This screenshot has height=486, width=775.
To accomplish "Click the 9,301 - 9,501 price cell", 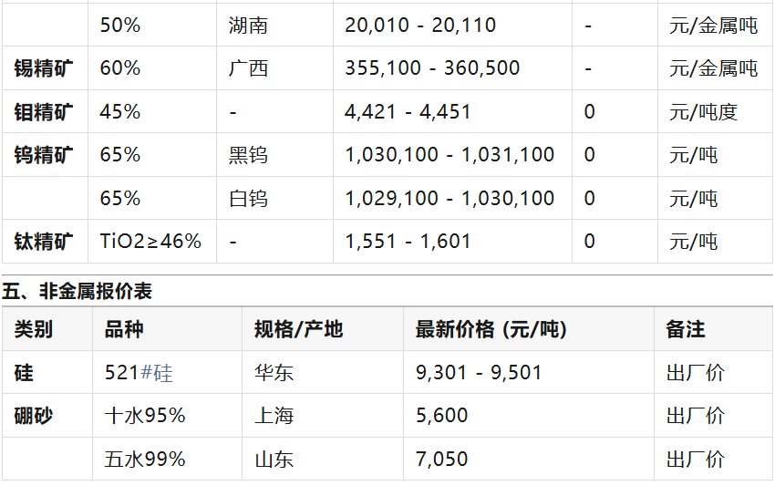I will pyautogui.click(x=479, y=373).
